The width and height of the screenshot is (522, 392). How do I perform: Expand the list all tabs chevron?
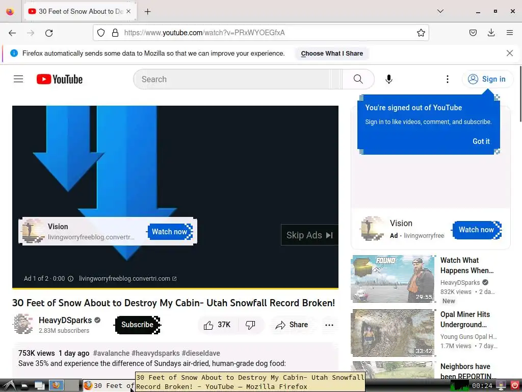pos(440,11)
